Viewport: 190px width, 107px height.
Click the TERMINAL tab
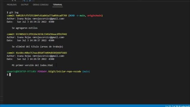(x=58, y=5)
